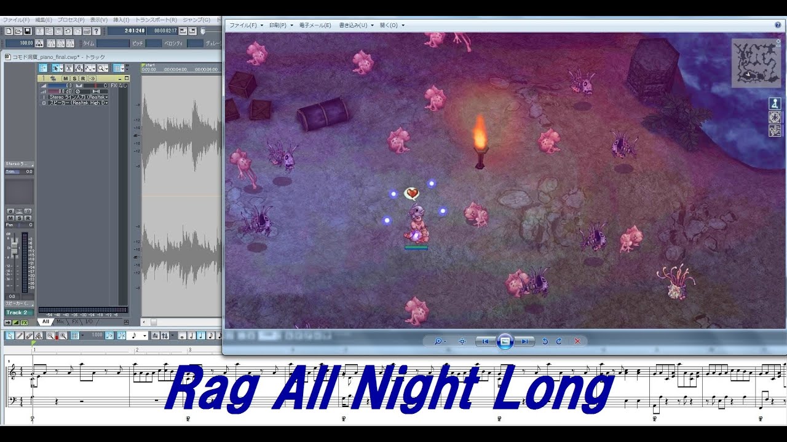787x442 pixels.
Task: Play slideshow with center round button
Action: coord(505,341)
